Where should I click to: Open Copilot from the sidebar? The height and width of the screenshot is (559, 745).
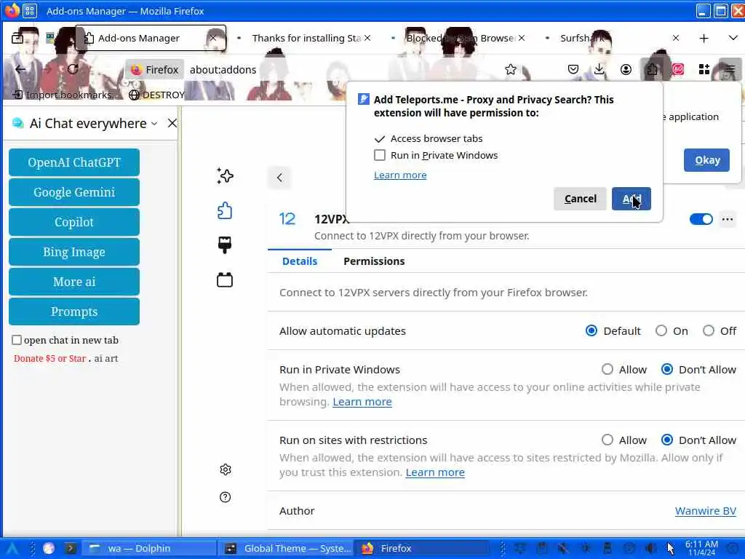74,222
